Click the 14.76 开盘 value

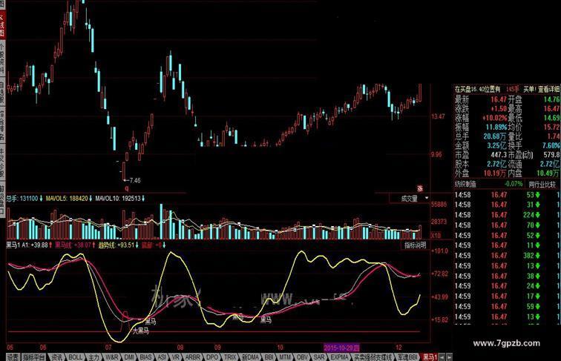tap(551, 100)
